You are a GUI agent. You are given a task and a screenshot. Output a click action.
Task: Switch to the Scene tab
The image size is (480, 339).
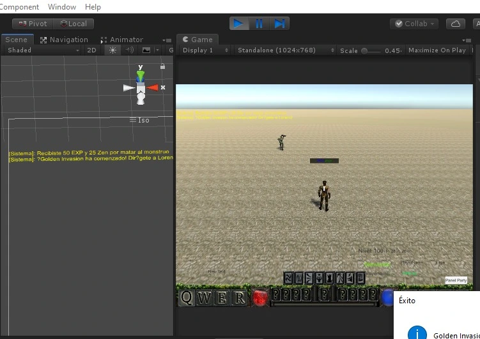17,40
